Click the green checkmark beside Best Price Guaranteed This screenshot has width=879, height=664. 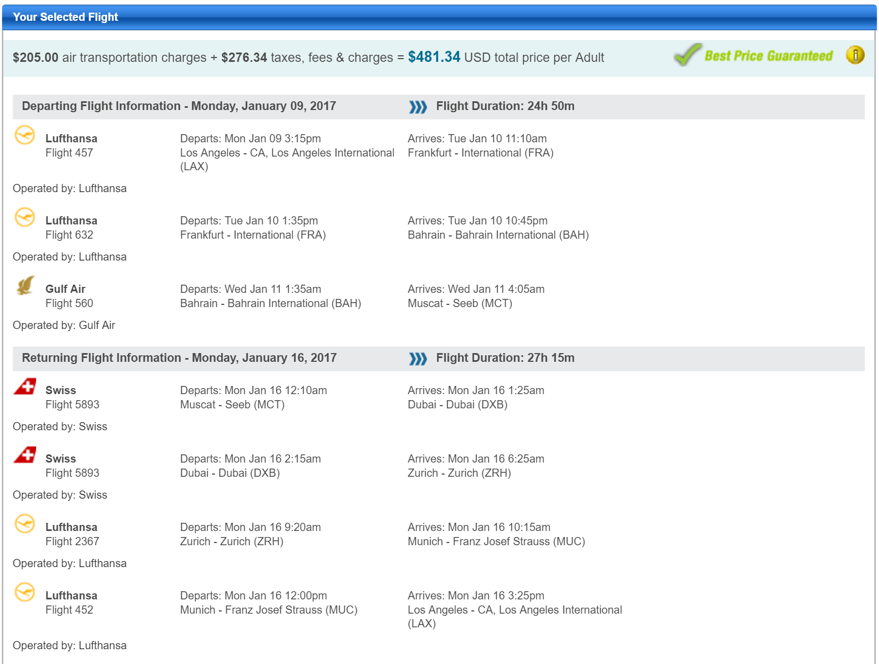click(x=688, y=54)
